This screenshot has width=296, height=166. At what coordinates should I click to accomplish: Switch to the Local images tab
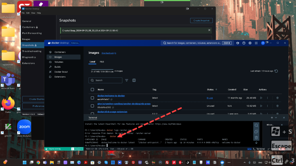[x=92, y=62]
